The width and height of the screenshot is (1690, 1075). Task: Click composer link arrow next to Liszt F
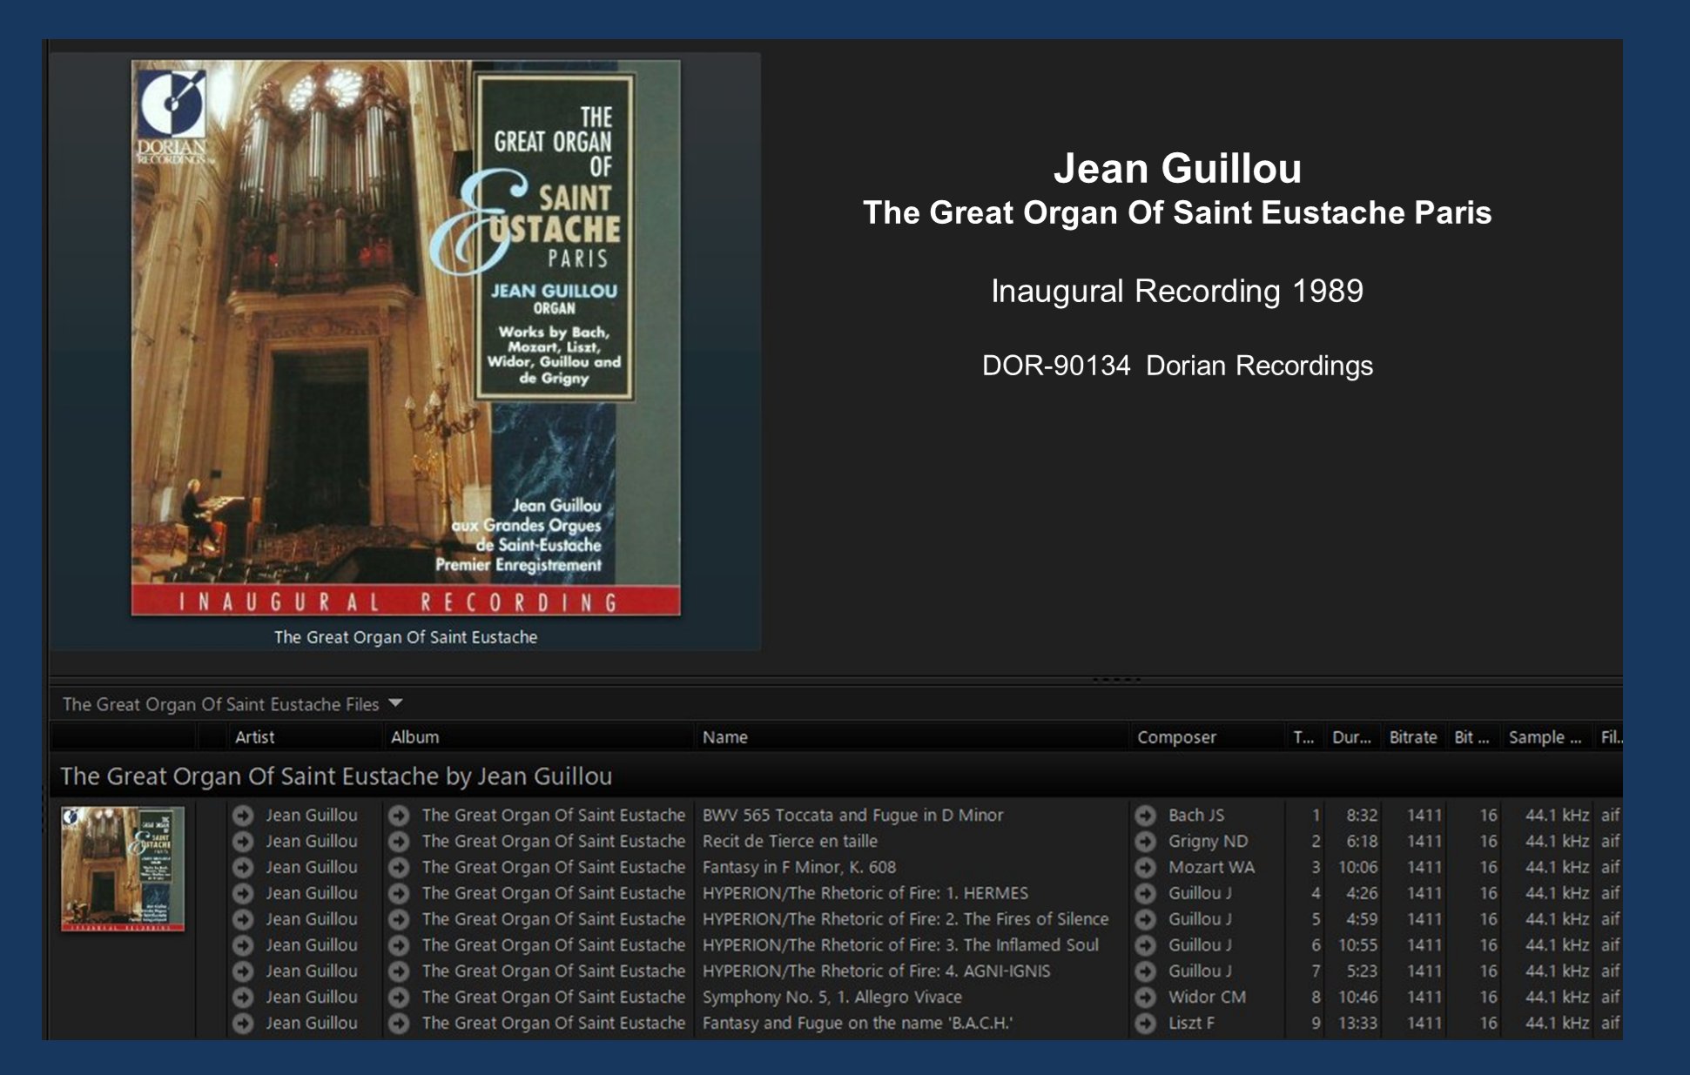(x=1145, y=1024)
